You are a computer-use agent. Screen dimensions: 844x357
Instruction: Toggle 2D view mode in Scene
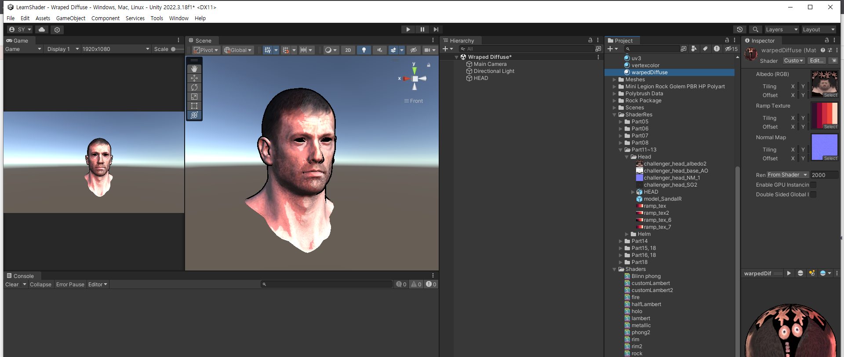tap(348, 50)
